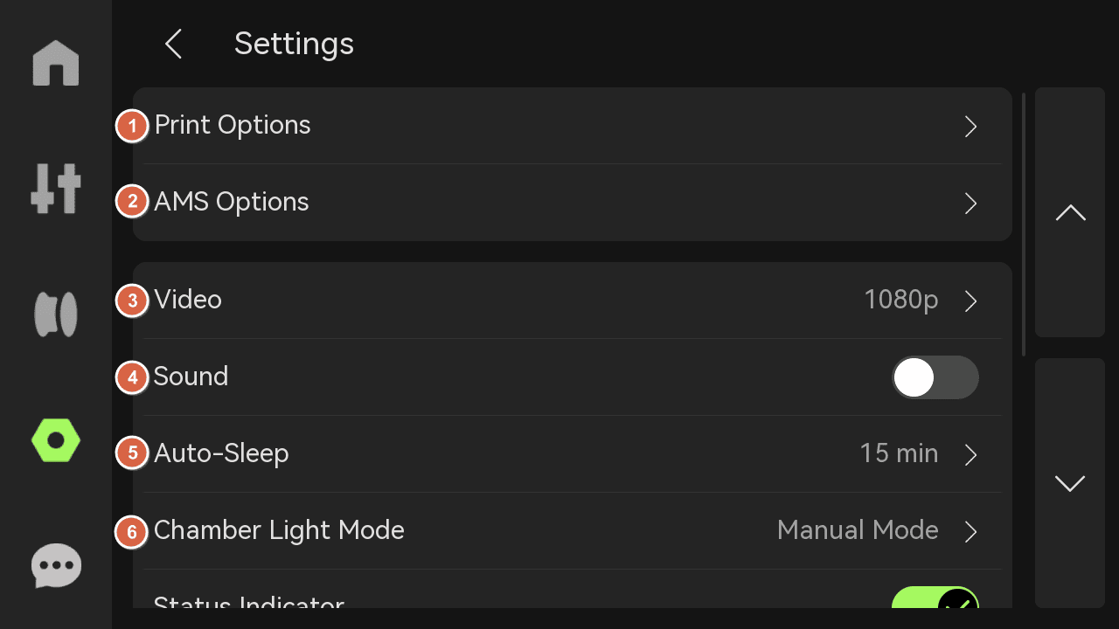Go back using the arrow beside Settings
Viewport: 1119px width, 629px height.
point(173,44)
